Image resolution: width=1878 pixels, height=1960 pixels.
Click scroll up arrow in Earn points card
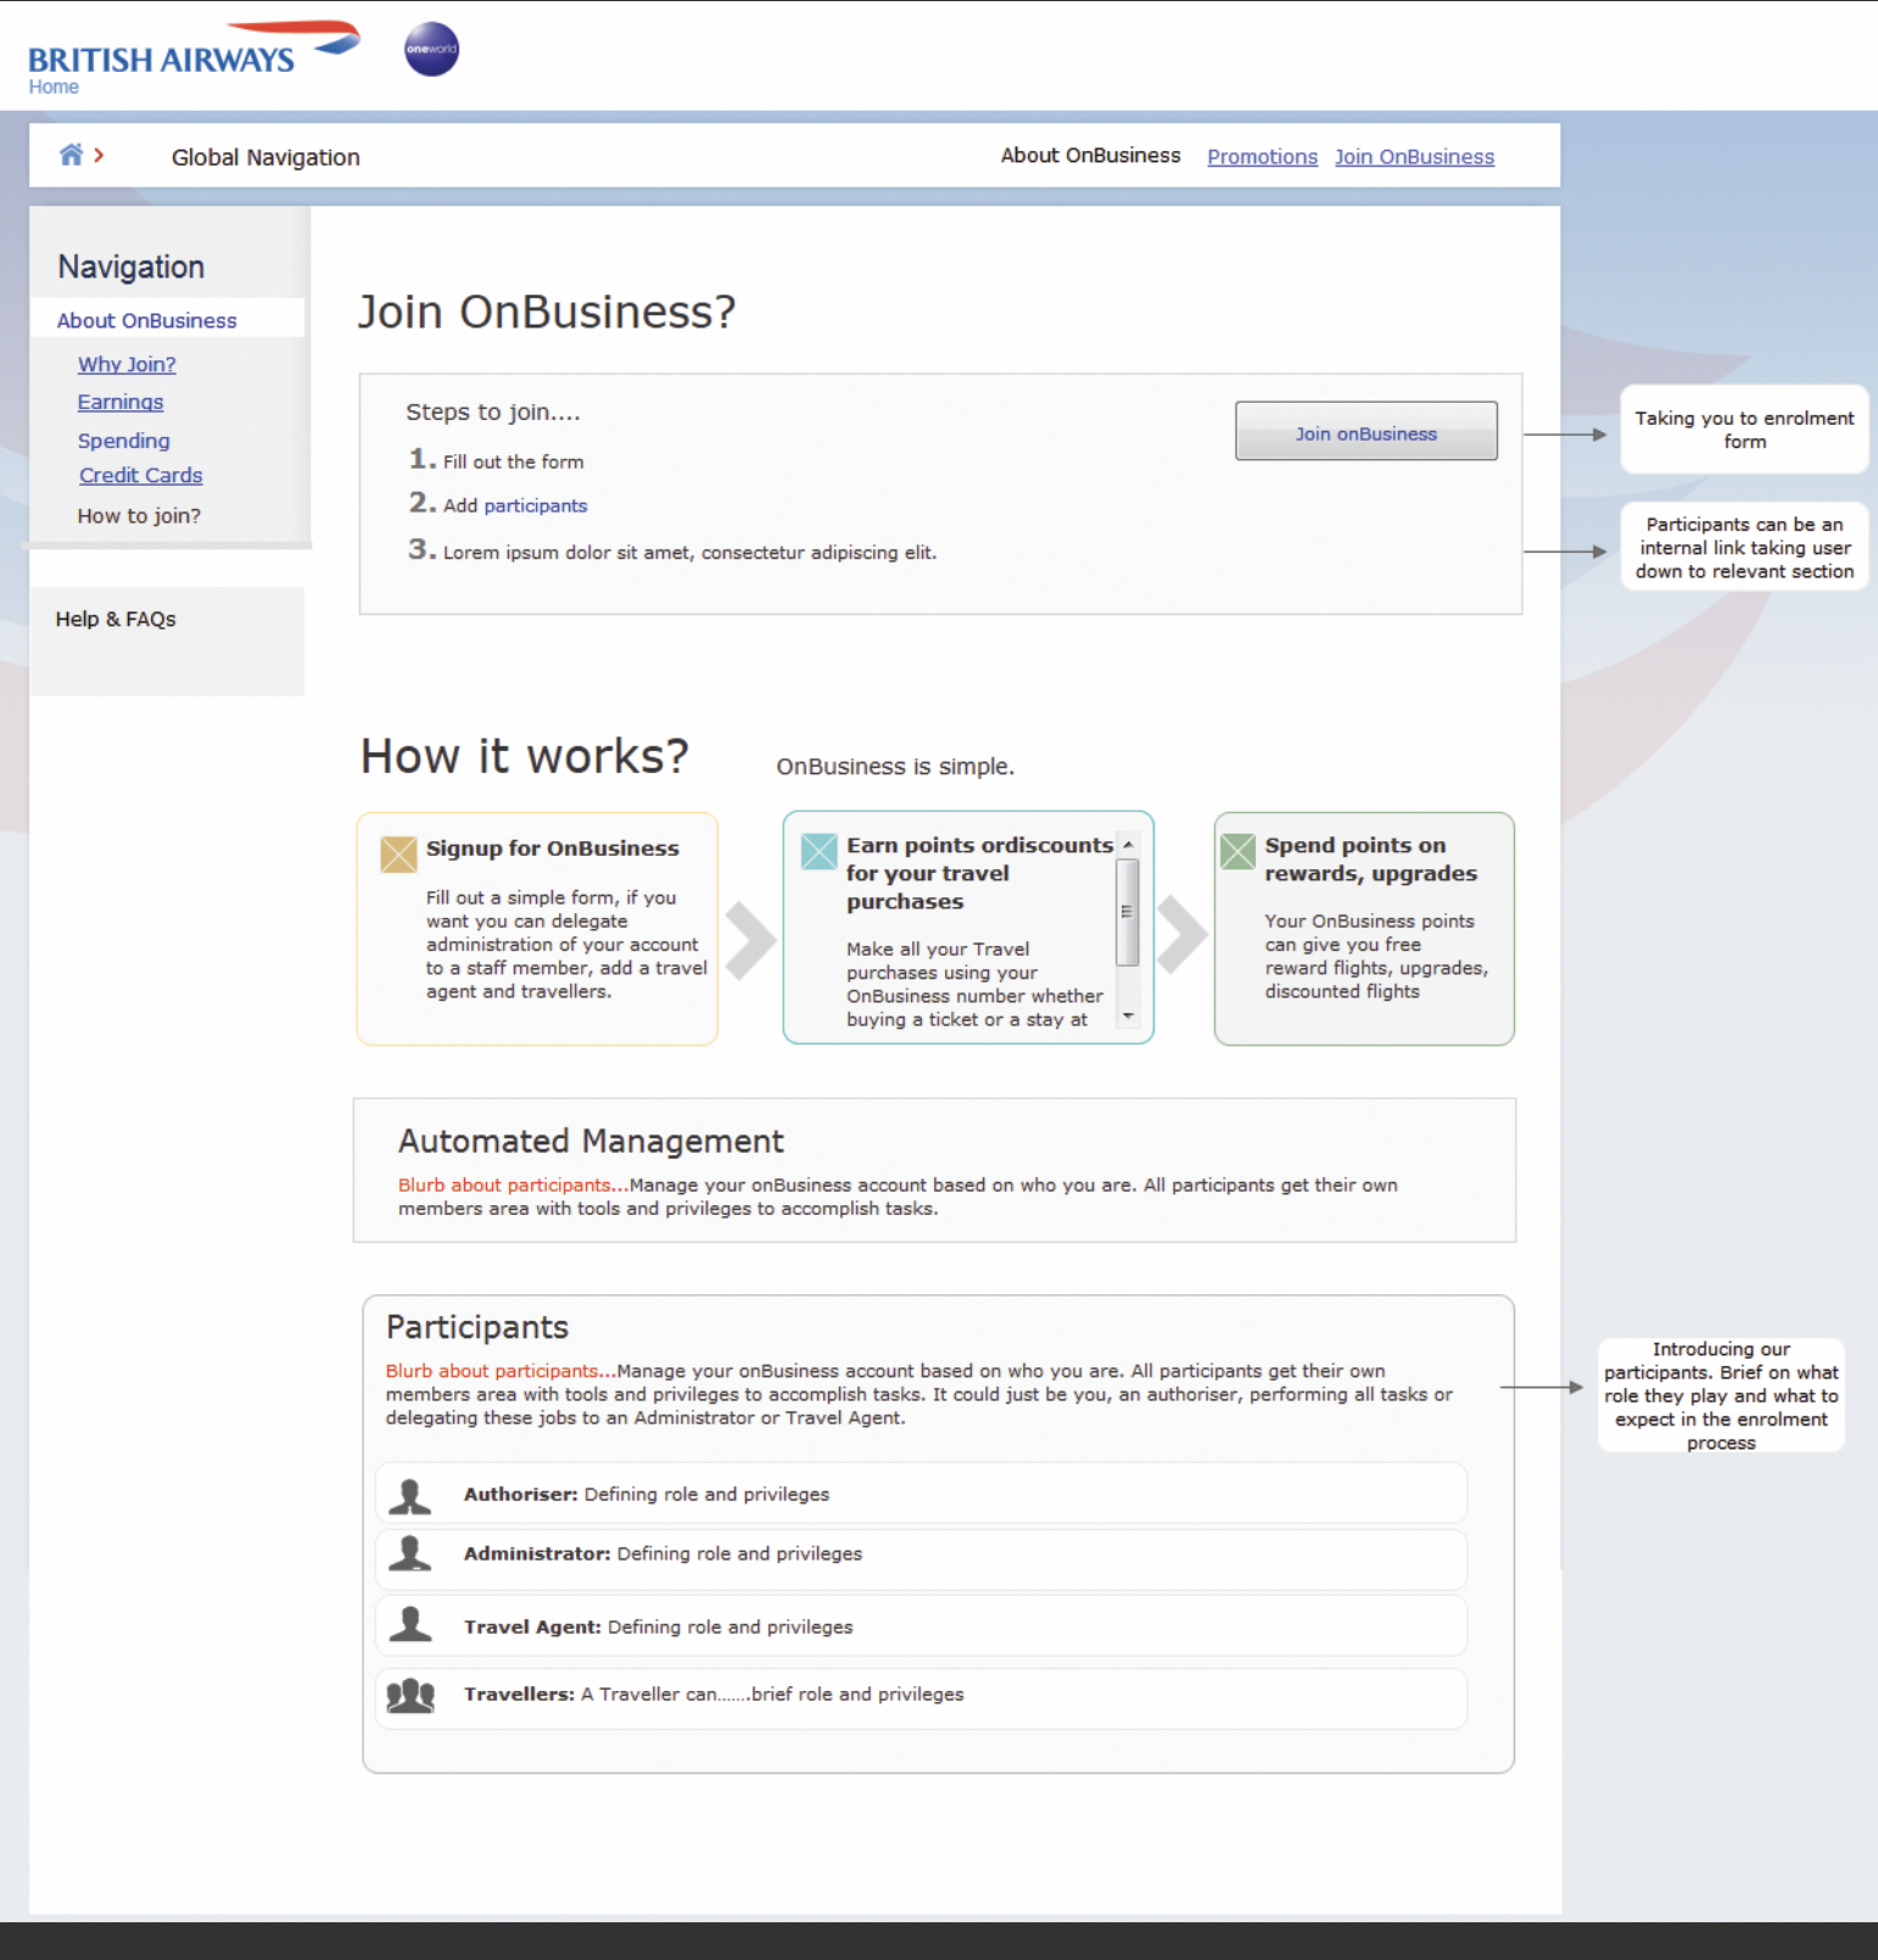pos(1128,845)
